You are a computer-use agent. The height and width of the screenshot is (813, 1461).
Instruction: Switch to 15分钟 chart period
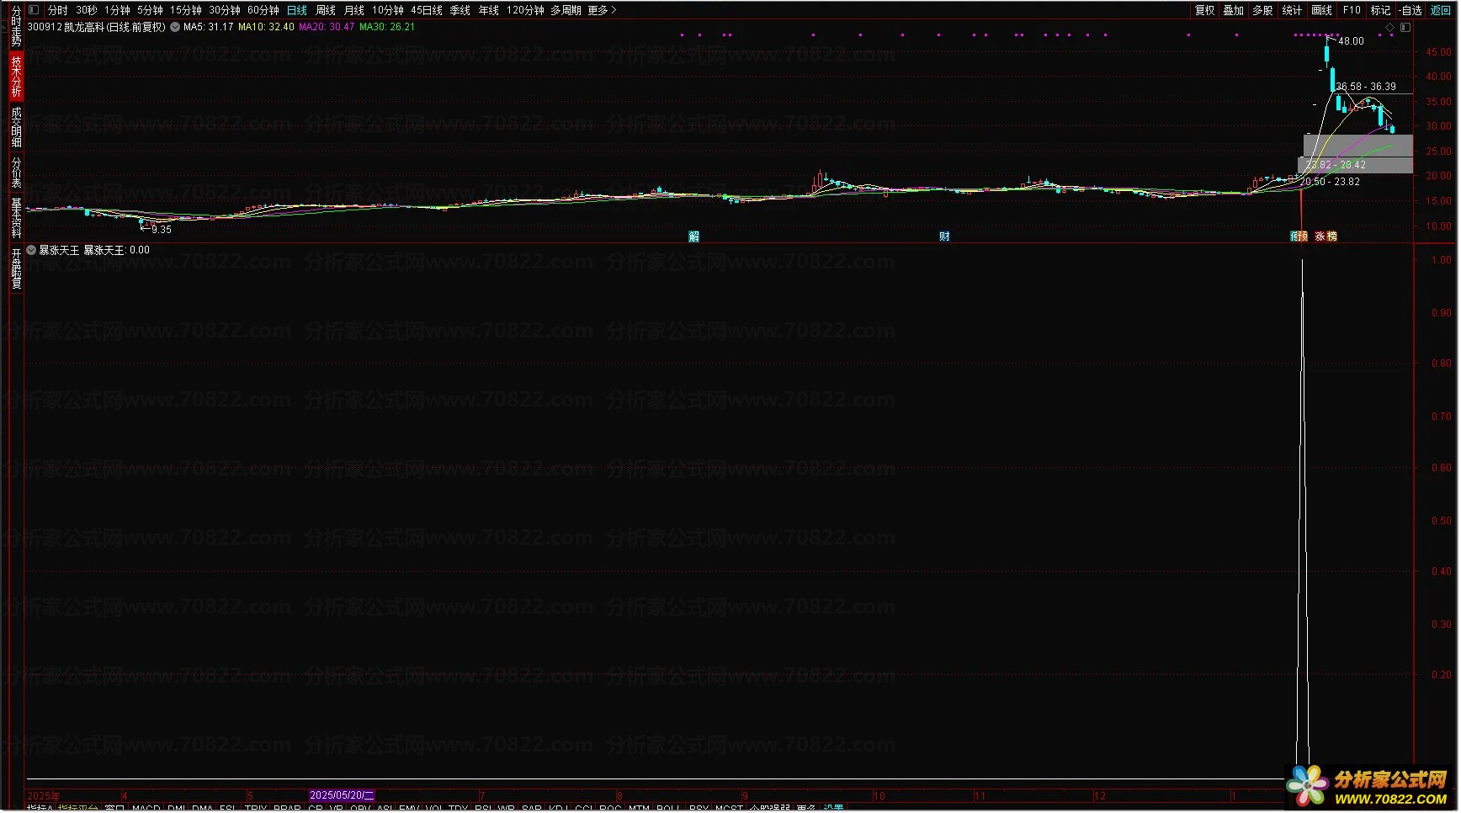click(186, 10)
